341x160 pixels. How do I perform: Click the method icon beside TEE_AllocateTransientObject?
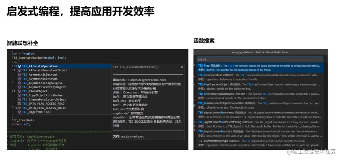(x=19, y=70)
